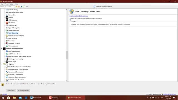Select the Unblock Downloaded Files icon

[7, 36]
